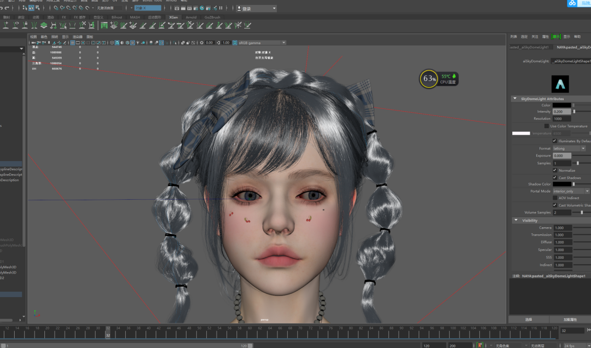Image resolution: width=591 pixels, height=348 pixels.
Task: Click the IPR render round icon in status line
Action: pyautogui.click(x=202, y=8)
